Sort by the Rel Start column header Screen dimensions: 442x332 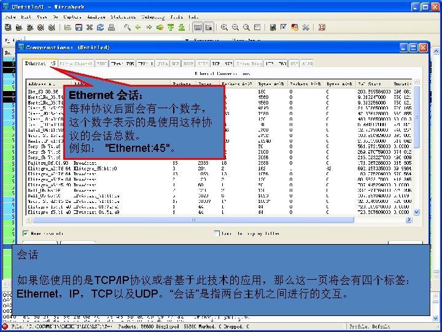(x=374, y=84)
